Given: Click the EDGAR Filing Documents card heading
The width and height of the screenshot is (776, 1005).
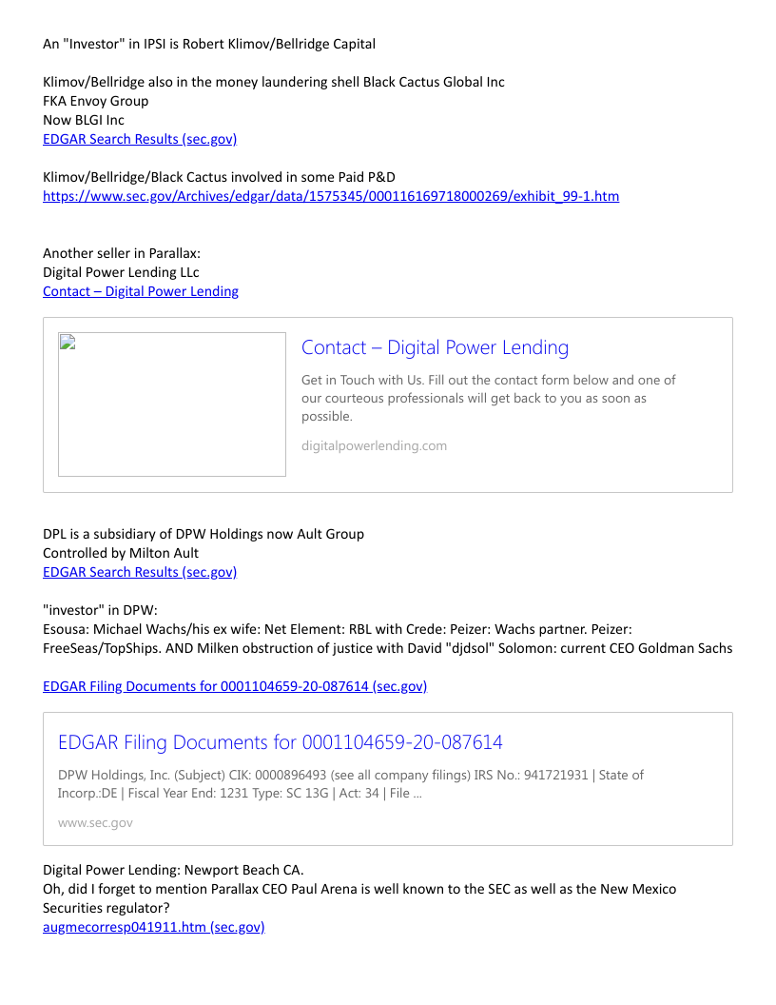Looking at the screenshot, I should (x=281, y=742).
